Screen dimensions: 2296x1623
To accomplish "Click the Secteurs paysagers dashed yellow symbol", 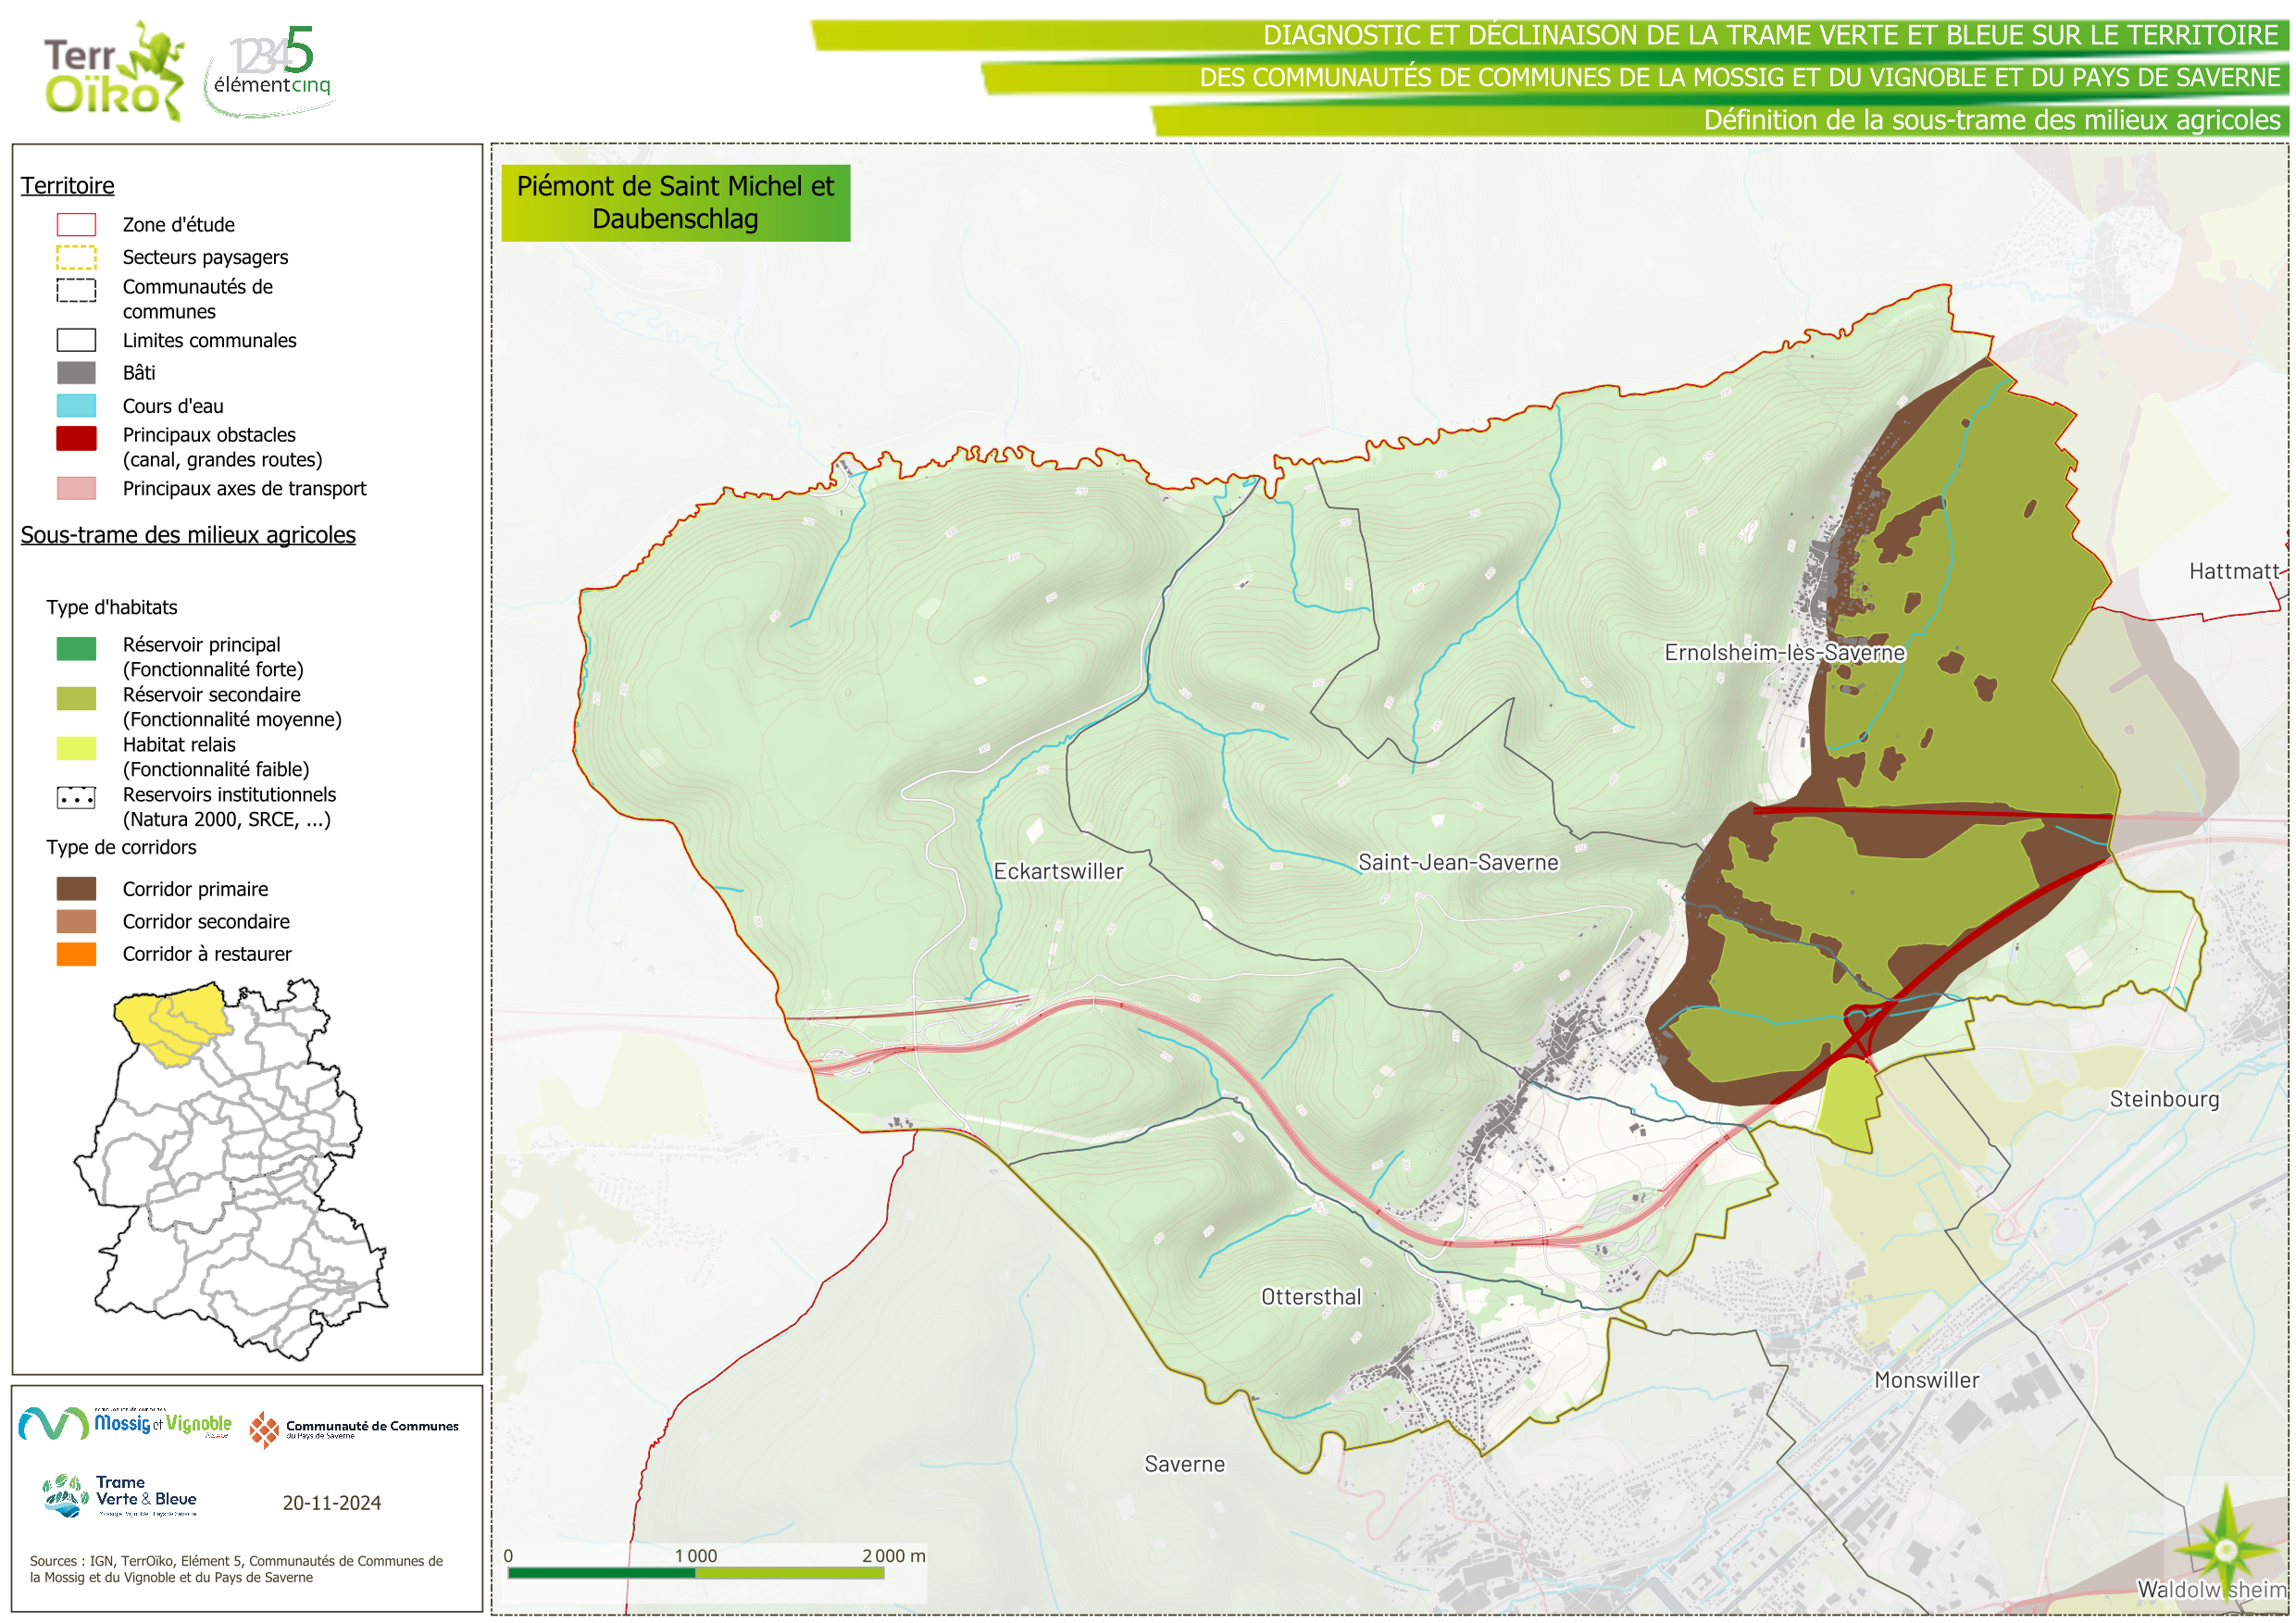I will (x=76, y=257).
